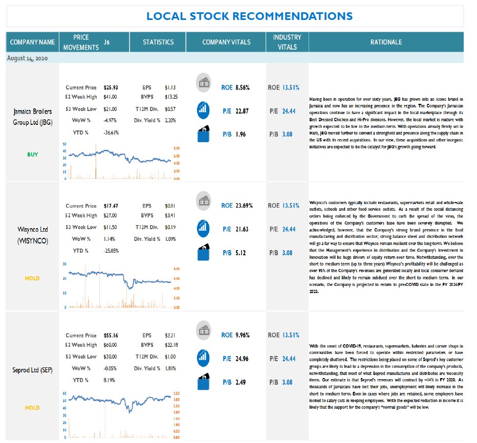Image resolution: width=477 pixels, height=443 pixels.
Task: Click Seprod BVPS value $22.18
Action: pyautogui.click(x=171, y=345)
